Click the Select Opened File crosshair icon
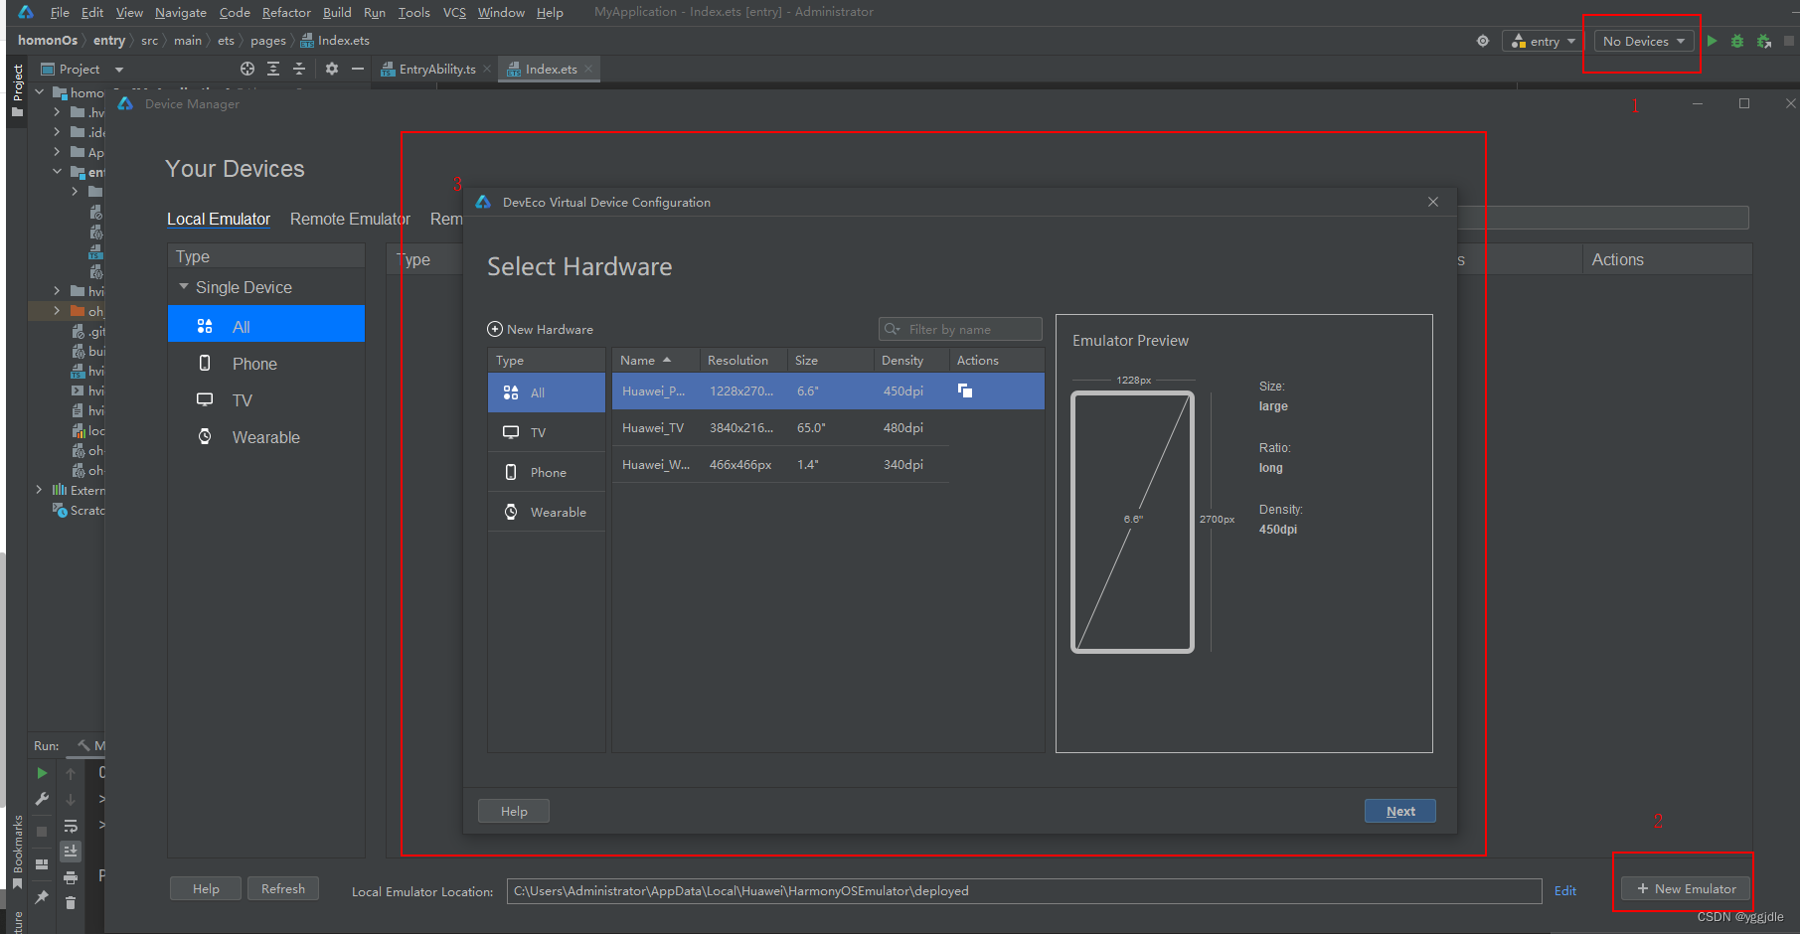This screenshot has height=934, width=1800. pos(247,69)
